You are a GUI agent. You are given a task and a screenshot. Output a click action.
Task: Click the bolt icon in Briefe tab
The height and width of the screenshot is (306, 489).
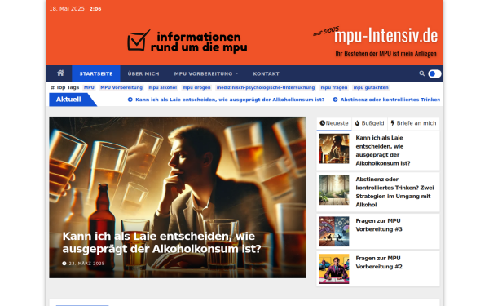[x=393, y=123]
